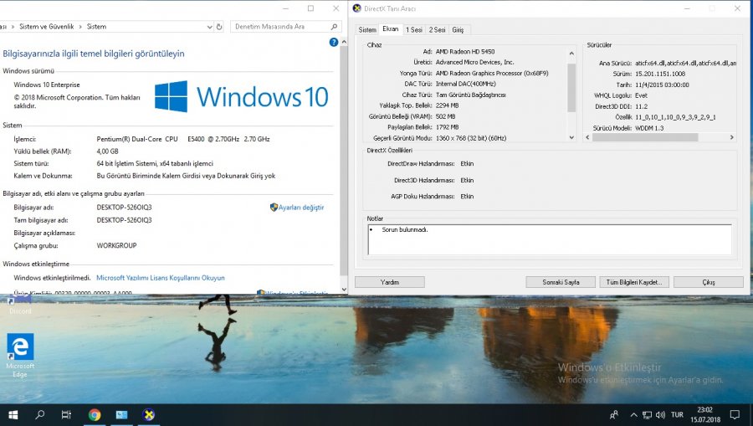Click the Cihaz vertical scrollbar thumb
Screen dimensions: 753x426
(x=571, y=88)
